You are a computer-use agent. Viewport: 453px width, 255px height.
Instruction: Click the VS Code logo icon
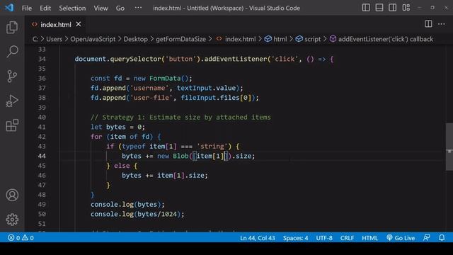click(x=9, y=8)
